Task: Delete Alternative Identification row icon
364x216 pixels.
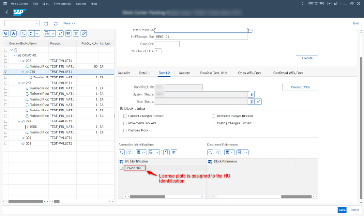Action: (174, 152)
